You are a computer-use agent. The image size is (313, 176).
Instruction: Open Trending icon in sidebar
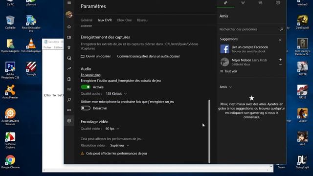coord(69,68)
